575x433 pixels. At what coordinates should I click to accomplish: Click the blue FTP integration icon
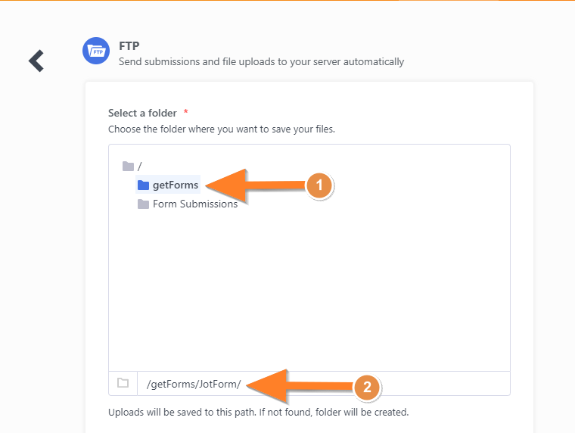[96, 51]
